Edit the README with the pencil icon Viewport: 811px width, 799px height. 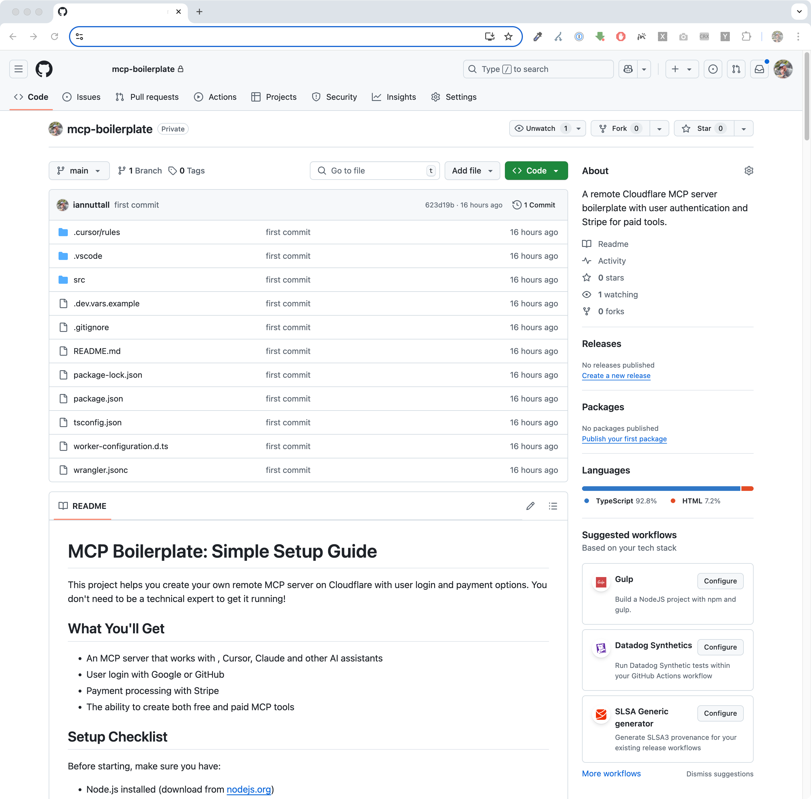pos(530,506)
